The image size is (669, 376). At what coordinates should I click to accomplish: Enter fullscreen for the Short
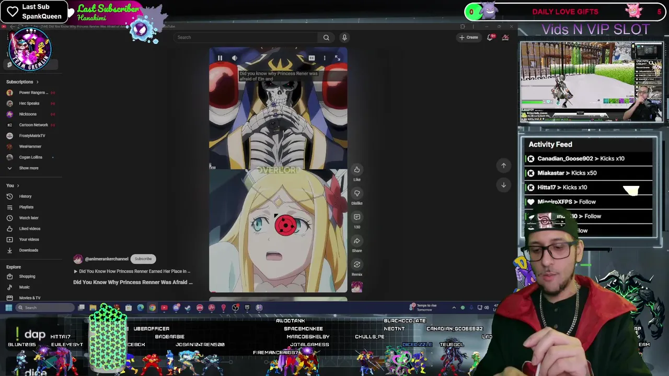tap(338, 58)
